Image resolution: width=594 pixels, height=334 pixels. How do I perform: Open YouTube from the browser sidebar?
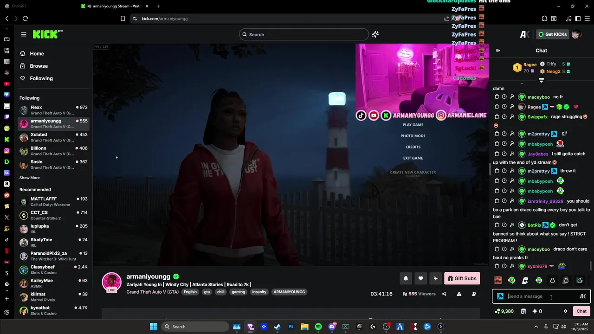click(x=6, y=84)
